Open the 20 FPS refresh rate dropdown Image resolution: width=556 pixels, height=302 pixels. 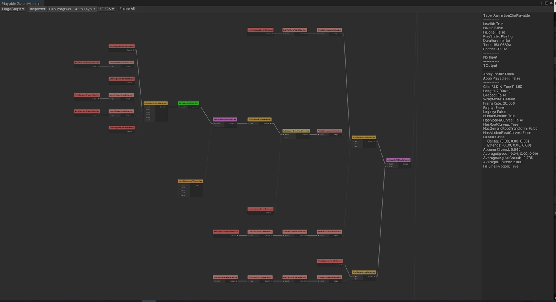coord(107,9)
